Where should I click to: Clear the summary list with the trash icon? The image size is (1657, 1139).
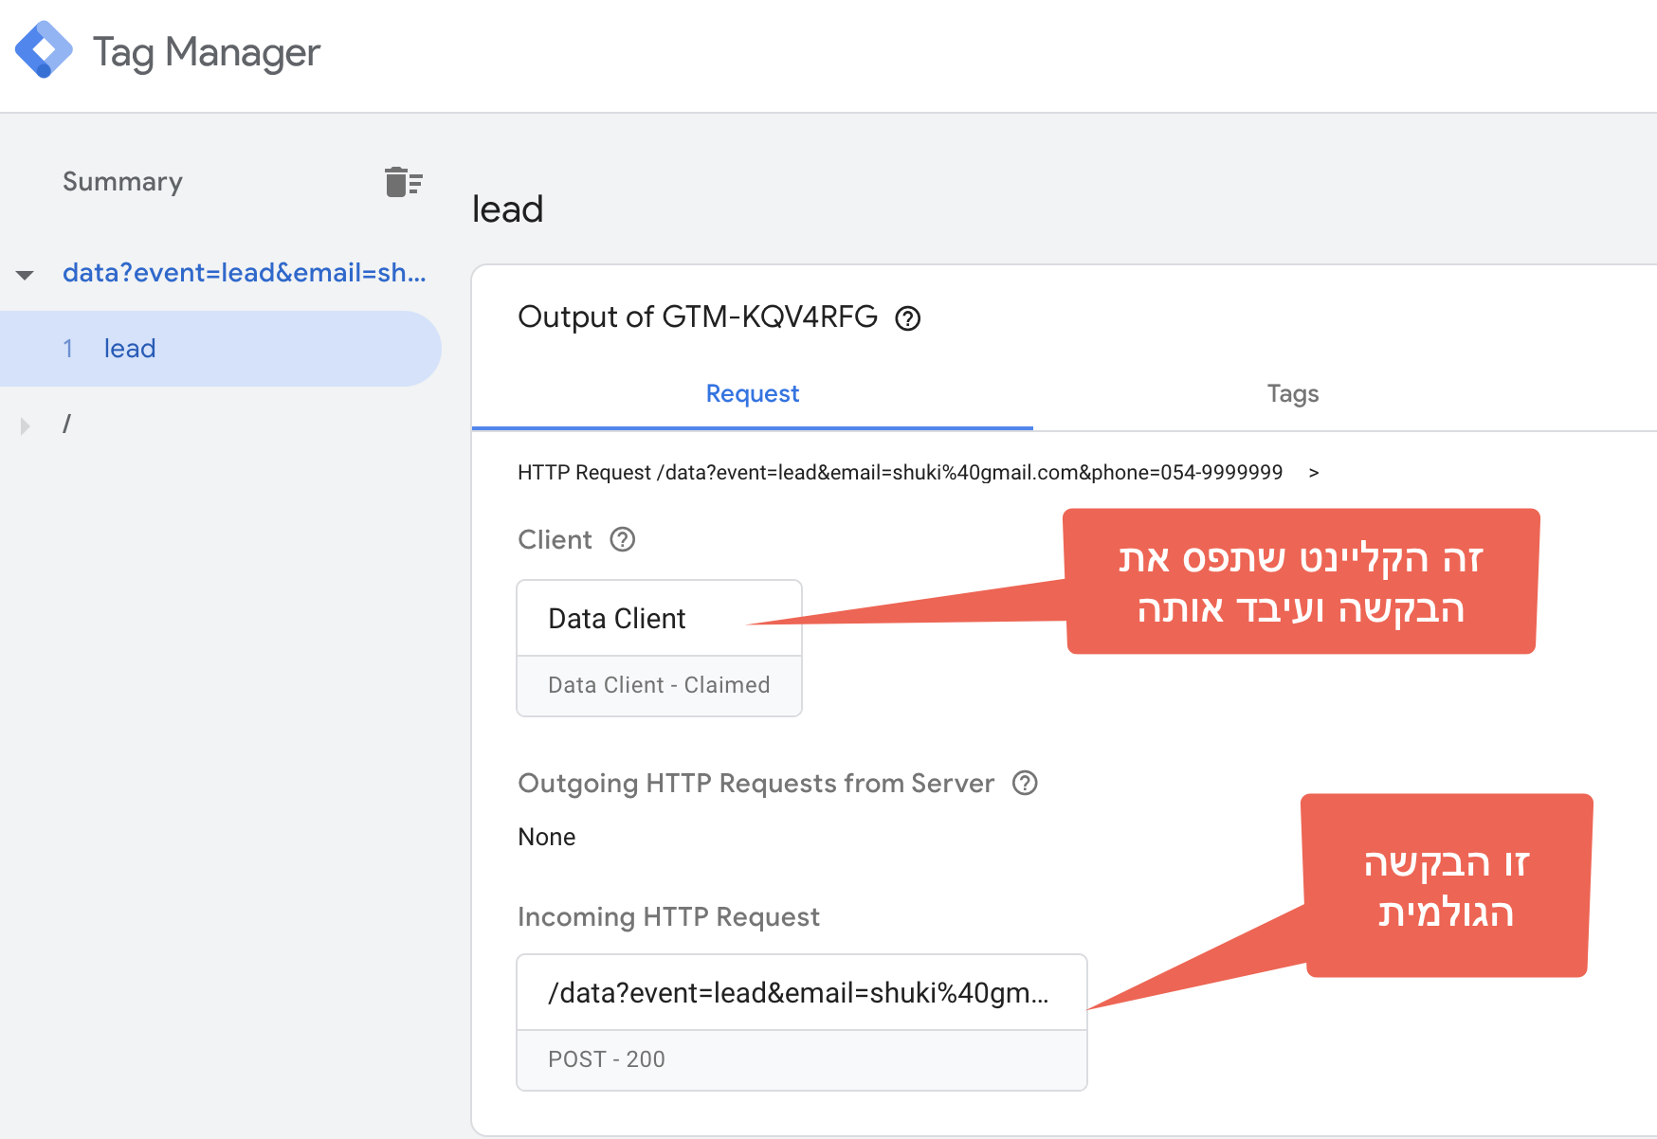click(404, 181)
